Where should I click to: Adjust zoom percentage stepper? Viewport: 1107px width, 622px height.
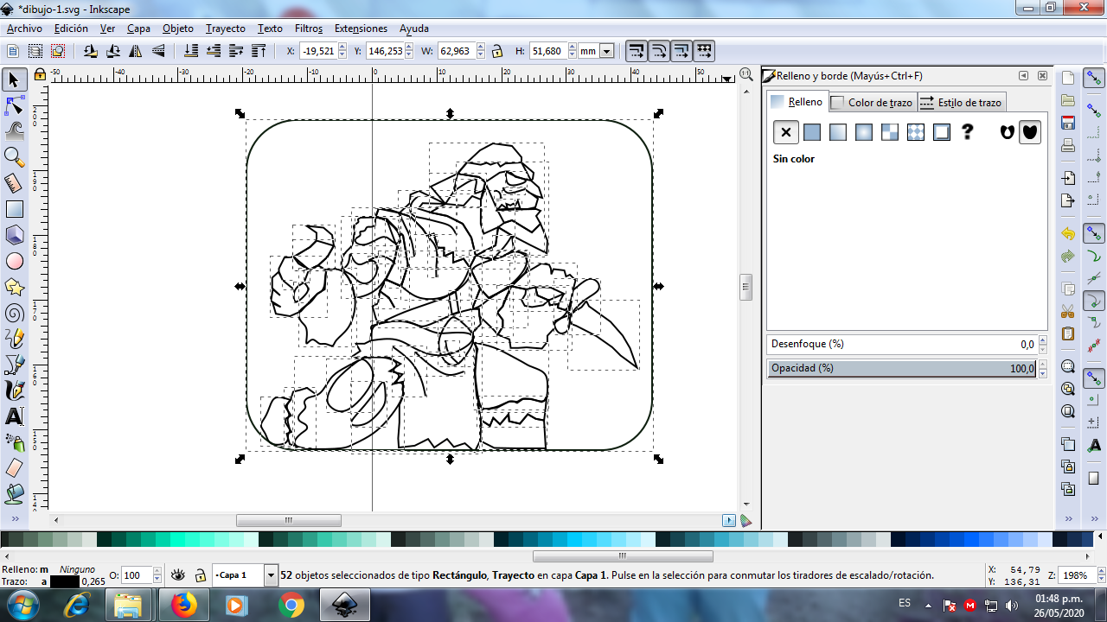click(1095, 574)
